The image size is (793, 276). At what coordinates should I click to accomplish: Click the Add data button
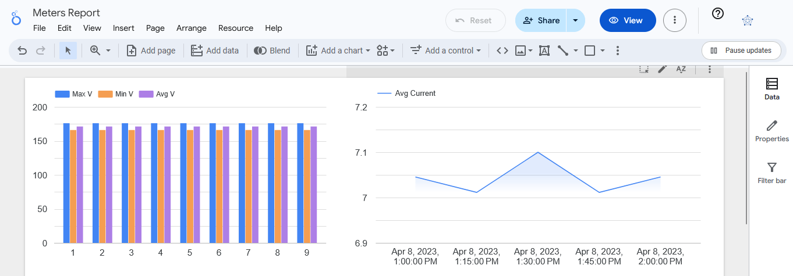(x=215, y=51)
